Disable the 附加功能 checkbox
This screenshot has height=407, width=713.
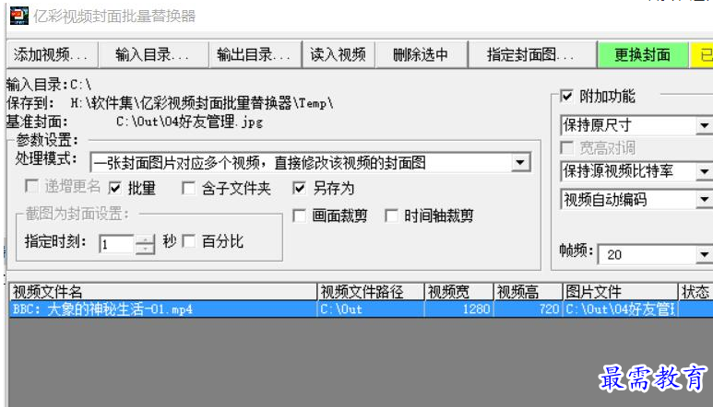pyautogui.click(x=566, y=96)
